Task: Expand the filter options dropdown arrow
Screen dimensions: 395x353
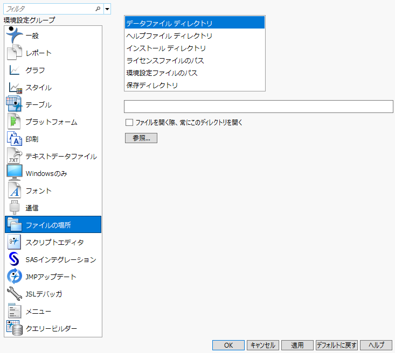Action: pyautogui.click(x=107, y=9)
